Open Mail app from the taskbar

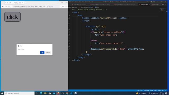click(x=54, y=93)
